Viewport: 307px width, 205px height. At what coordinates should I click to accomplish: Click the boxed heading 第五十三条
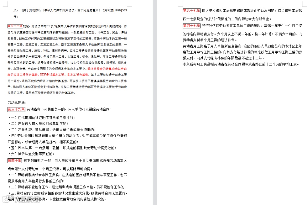coord(15,26)
